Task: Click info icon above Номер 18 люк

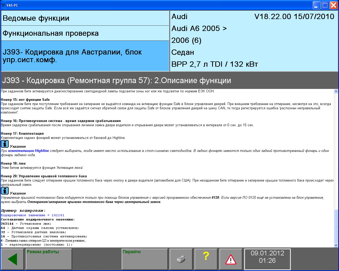Action: (5, 144)
